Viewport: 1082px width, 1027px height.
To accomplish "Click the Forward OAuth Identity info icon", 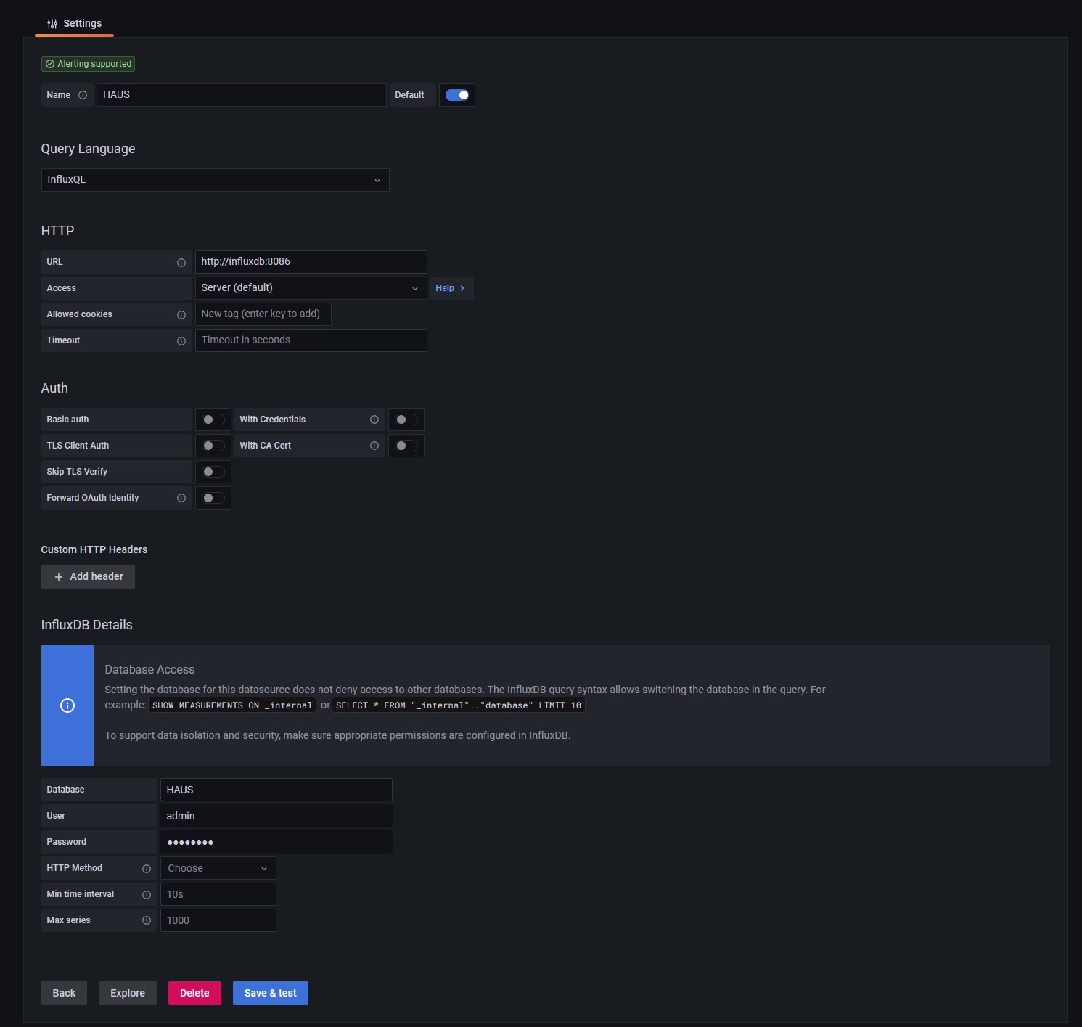I will coord(181,498).
